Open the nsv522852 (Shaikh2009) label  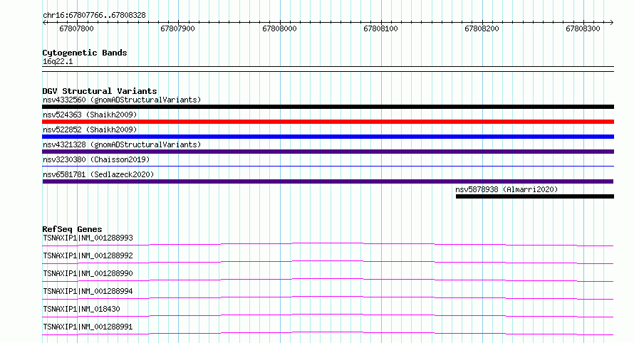click(90, 130)
